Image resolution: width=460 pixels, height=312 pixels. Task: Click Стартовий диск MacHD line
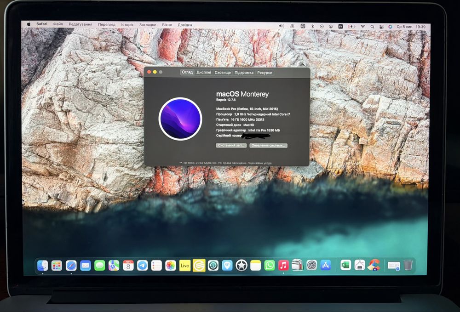tap(235, 125)
